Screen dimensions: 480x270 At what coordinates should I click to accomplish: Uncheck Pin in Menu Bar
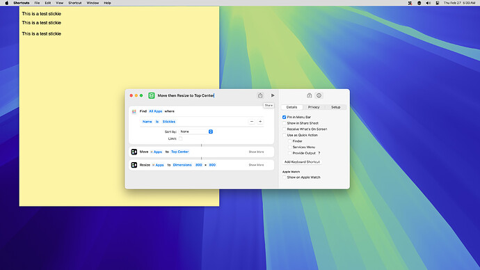(284, 117)
